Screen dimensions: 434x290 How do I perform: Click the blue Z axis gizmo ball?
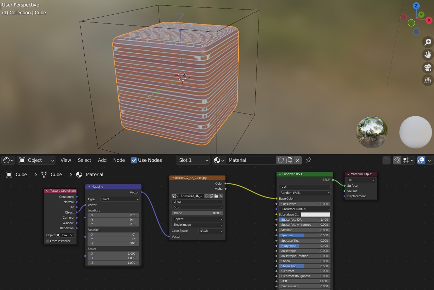tap(416, 6)
